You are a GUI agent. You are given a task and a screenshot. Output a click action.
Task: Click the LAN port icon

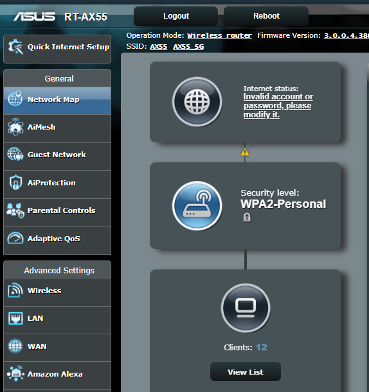[x=15, y=318]
